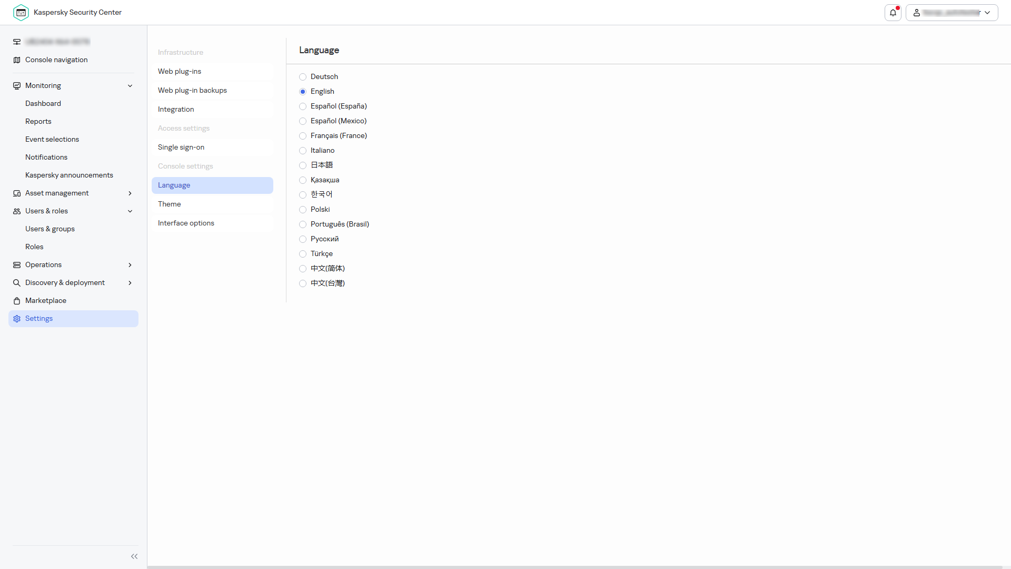Switch to the Theme settings tab
This screenshot has width=1011, height=569.
[212, 204]
